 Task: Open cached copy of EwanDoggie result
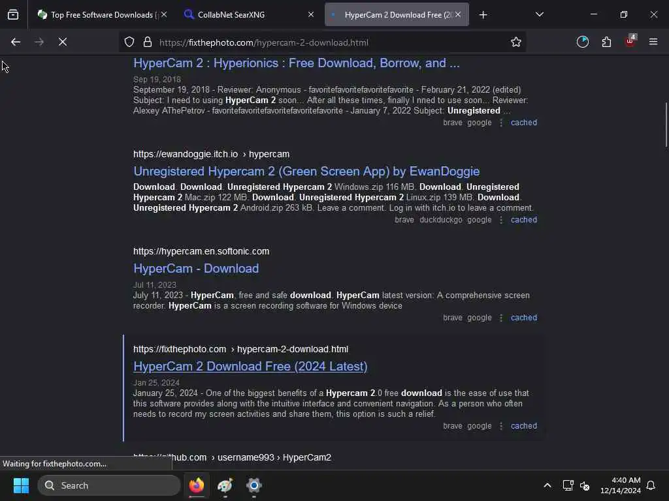click(524, 220)
